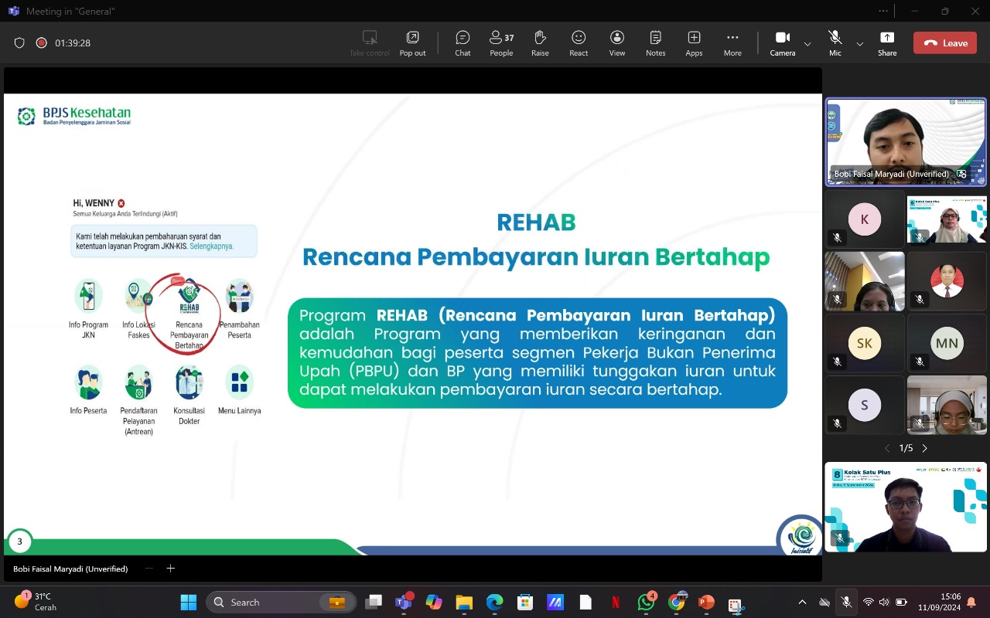Viewport: 990px width, 618px height.
Task: Click the taskbar microphone mute indicator
Action: coord(846,602)
